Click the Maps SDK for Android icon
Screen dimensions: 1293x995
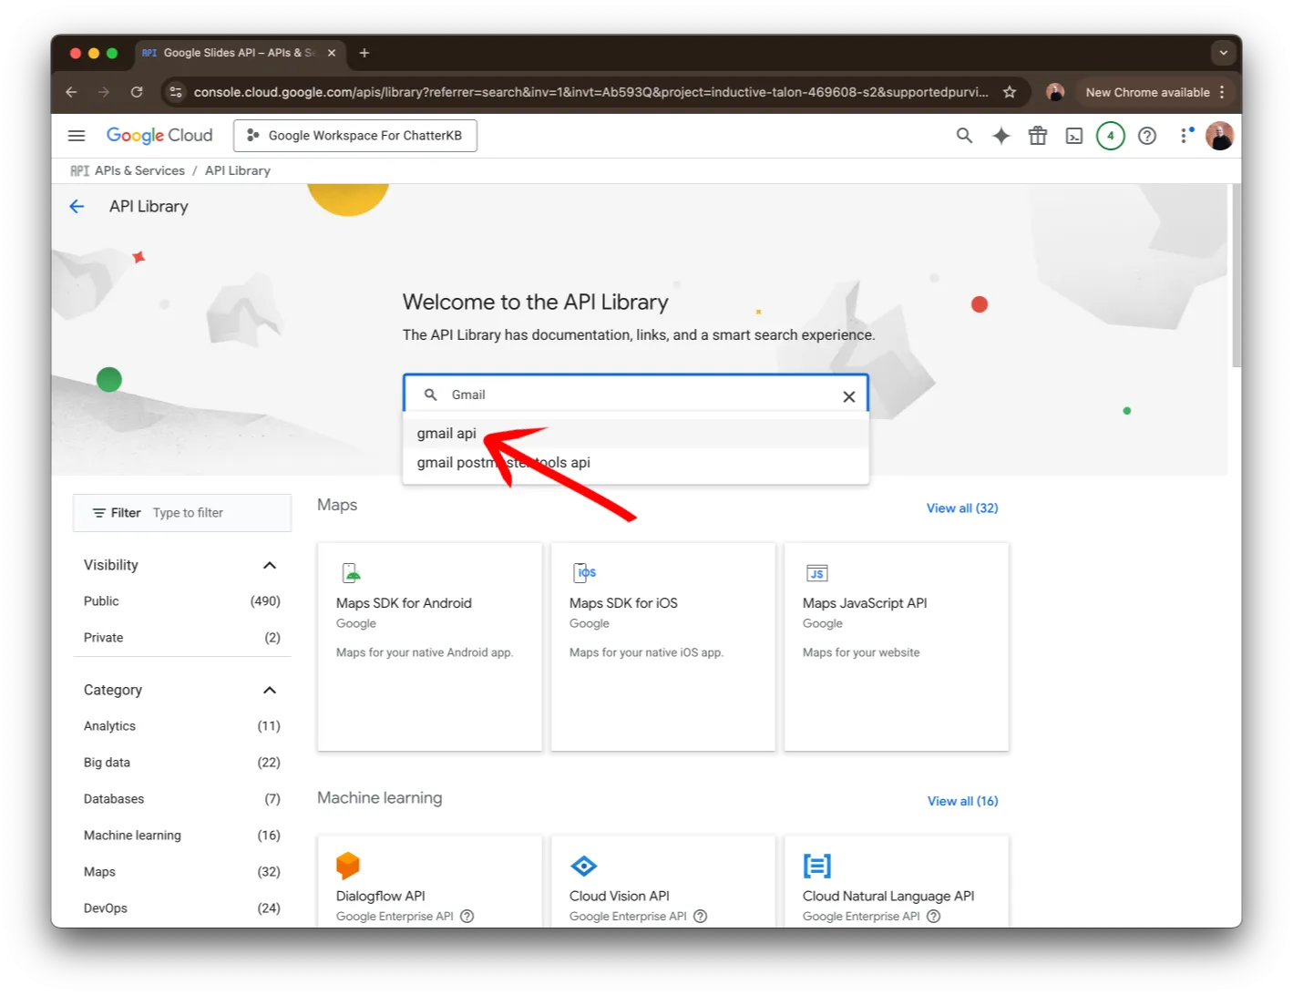[352, 573]
